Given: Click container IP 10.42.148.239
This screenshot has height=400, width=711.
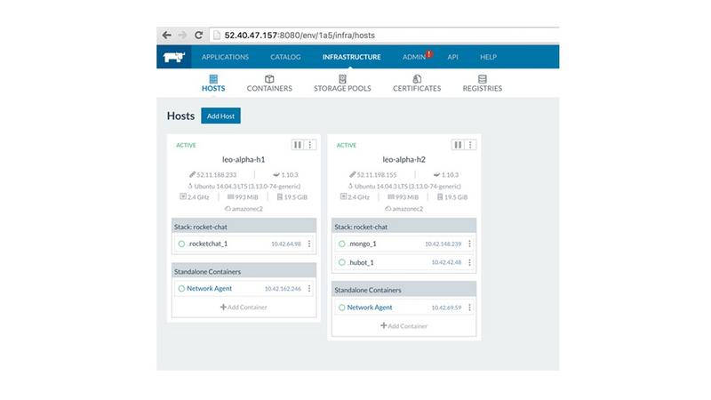Looking at the screenshot, I should click(443, 244).
